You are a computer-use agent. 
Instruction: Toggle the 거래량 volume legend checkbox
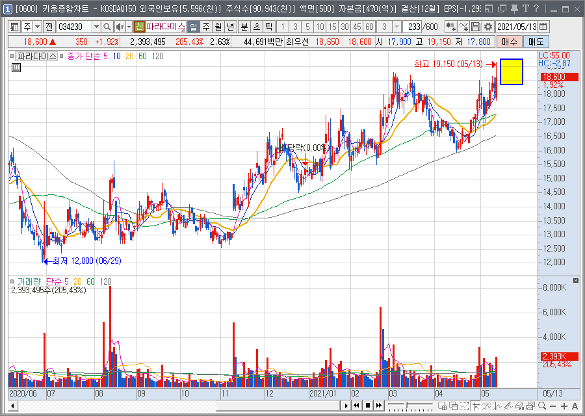pyautogui.click(x=12, y=281)
